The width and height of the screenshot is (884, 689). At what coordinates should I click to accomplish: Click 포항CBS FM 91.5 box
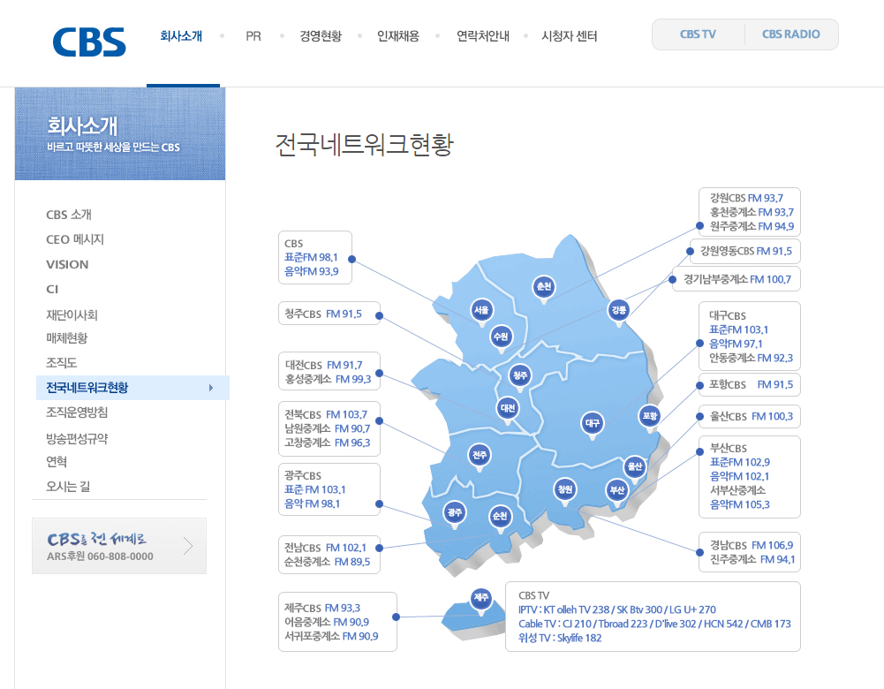click(x=750, y=385)
